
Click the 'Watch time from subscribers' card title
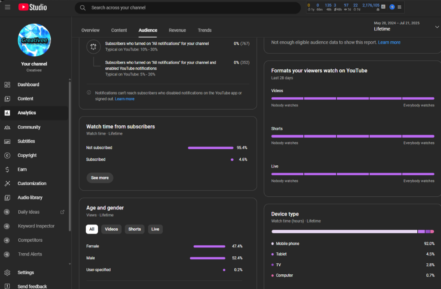(120, 127)
